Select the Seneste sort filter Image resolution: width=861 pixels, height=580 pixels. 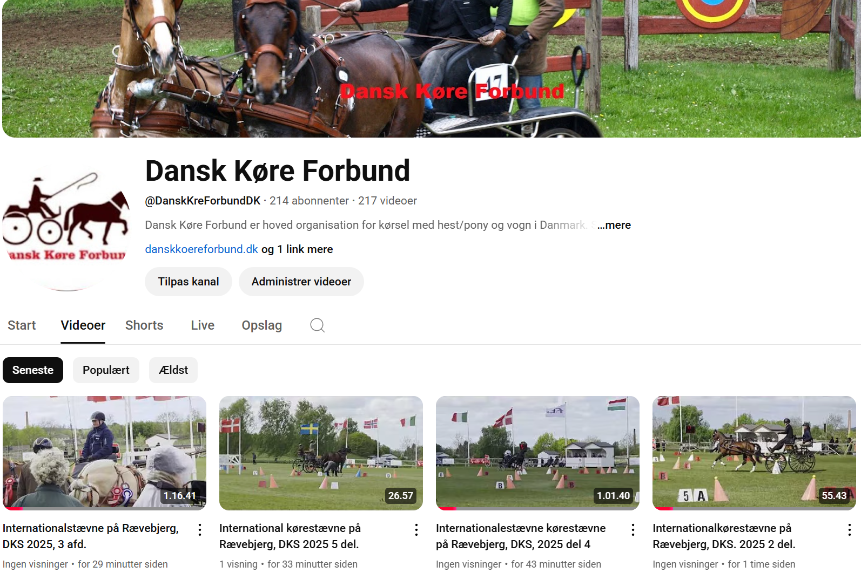(33, 370)
